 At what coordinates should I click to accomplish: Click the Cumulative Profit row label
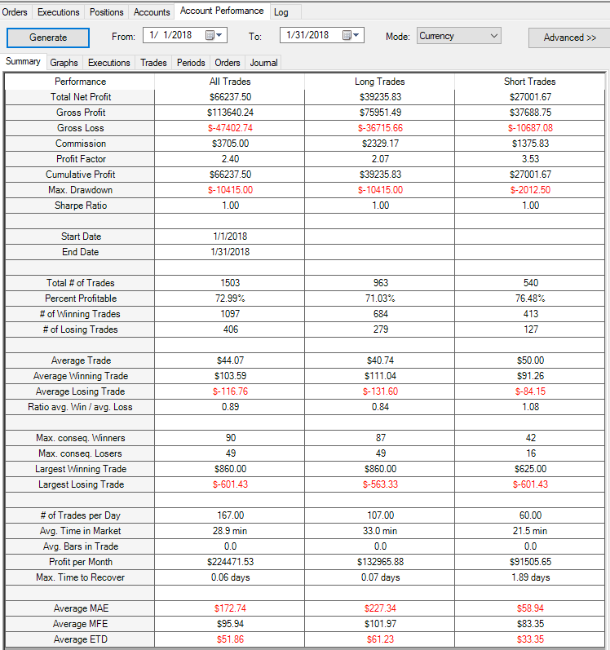click(81, 175)
